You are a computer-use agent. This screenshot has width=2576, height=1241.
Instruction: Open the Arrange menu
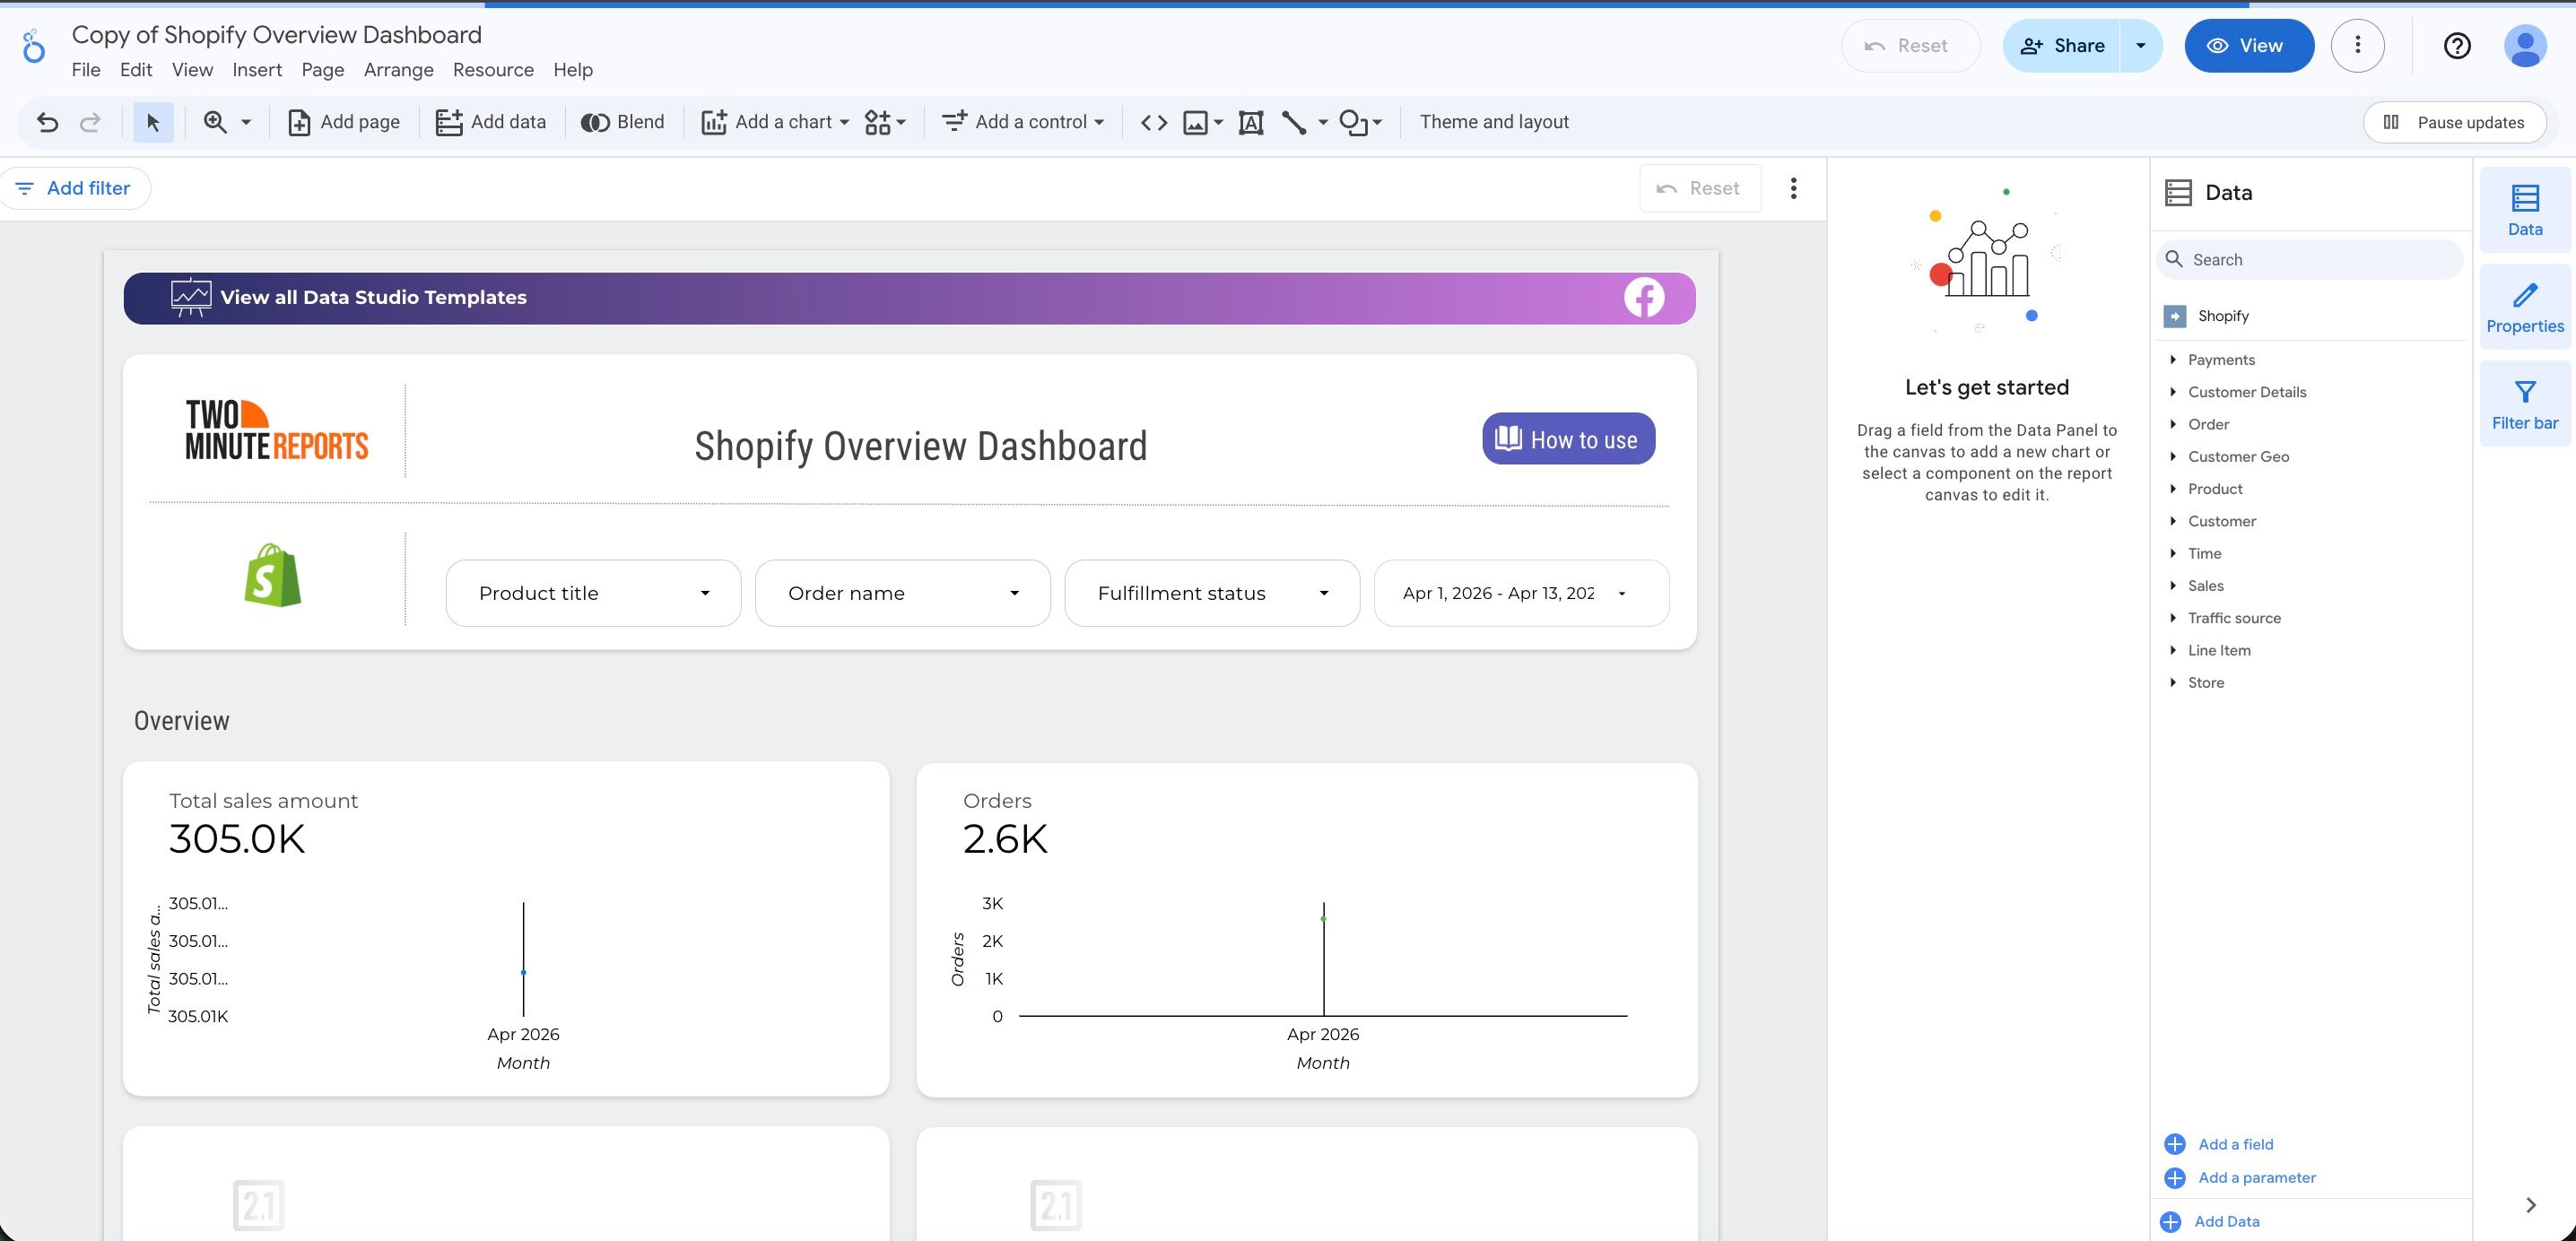click(398, 70)
